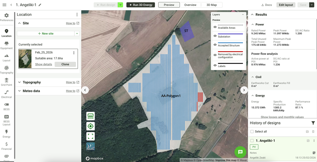Open the New site dropdown arrow
This screenshot has width=317, height=162.
77,34
